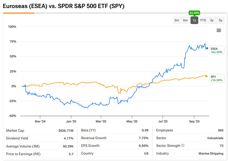Click the Marine Shipping industry value
Screen dimensions: 228x161
coord(211,153)
